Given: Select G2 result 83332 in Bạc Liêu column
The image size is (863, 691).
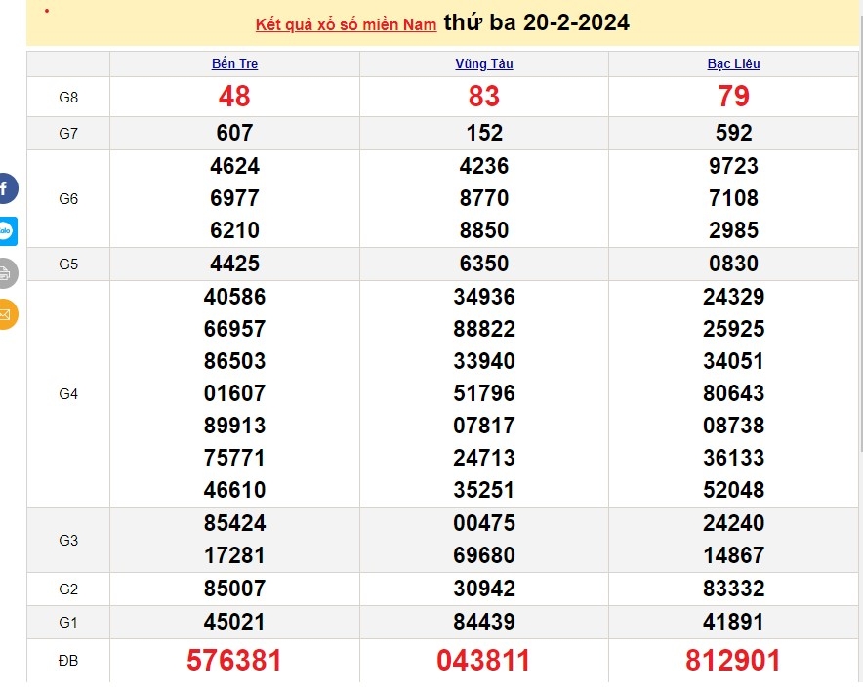Looking at the screenshot, I should point(733,589).
